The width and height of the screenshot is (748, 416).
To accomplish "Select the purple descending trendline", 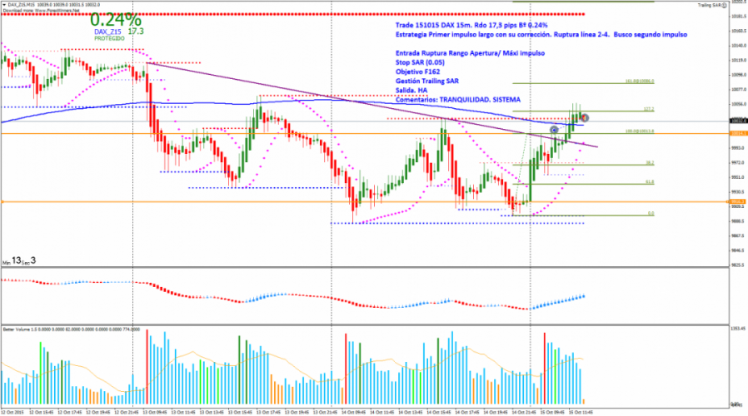I will click(333, 94).
